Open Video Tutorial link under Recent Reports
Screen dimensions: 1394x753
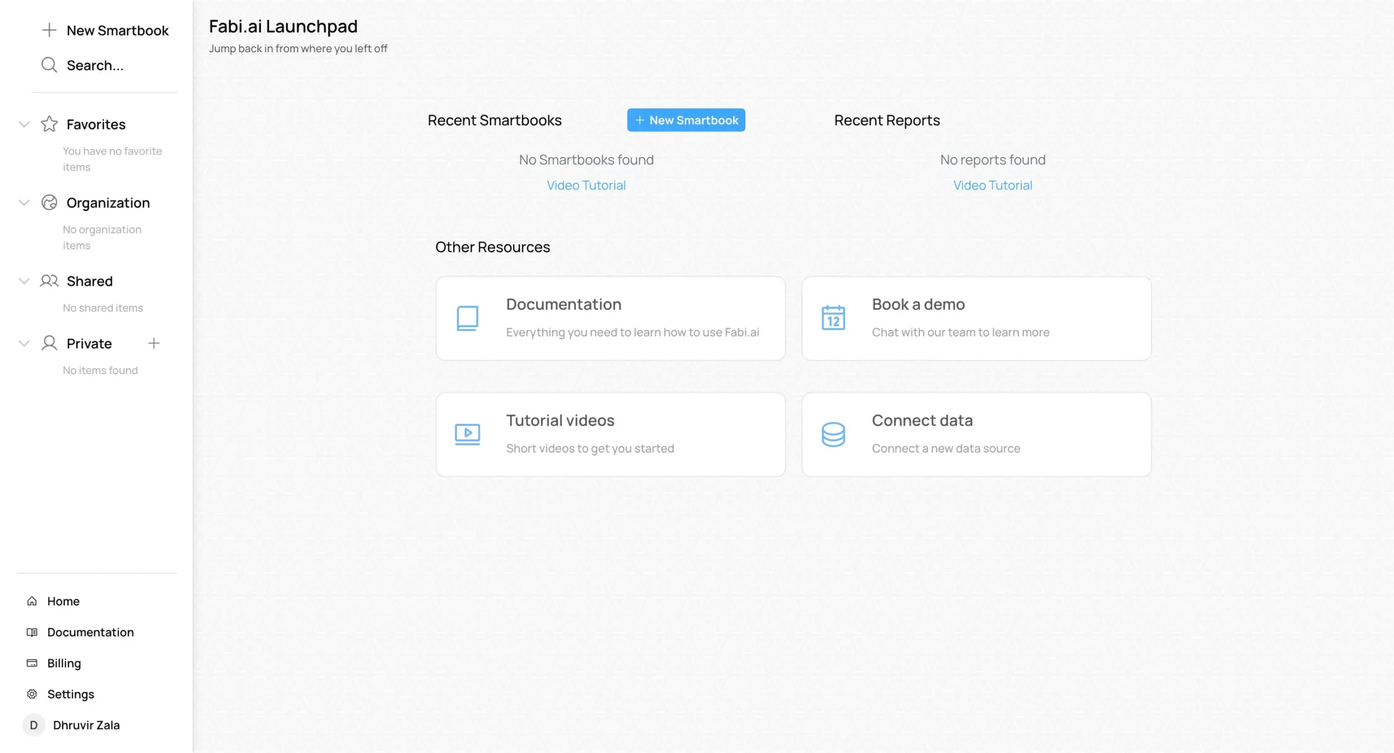coord(992,185)
